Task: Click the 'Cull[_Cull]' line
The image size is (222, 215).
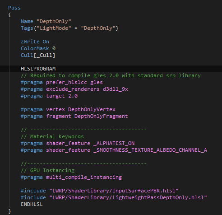Action: point(38,55)
